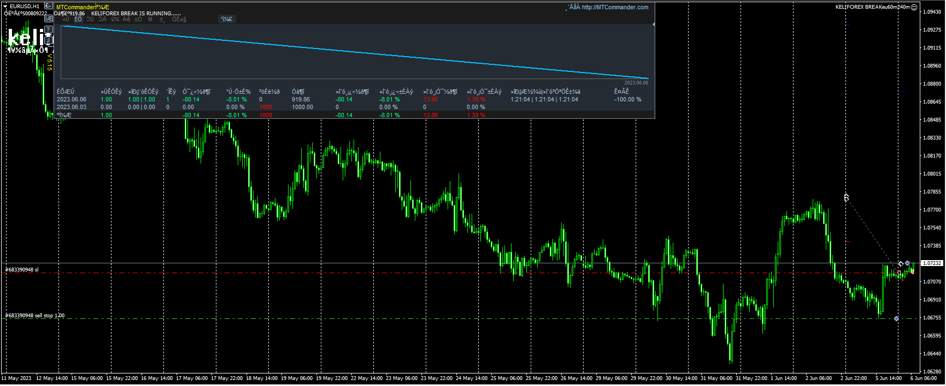Select the '#683390948 sl' red stop-loss line label
This screenshot has width=946, height=386.
click(x=22, y=270)
